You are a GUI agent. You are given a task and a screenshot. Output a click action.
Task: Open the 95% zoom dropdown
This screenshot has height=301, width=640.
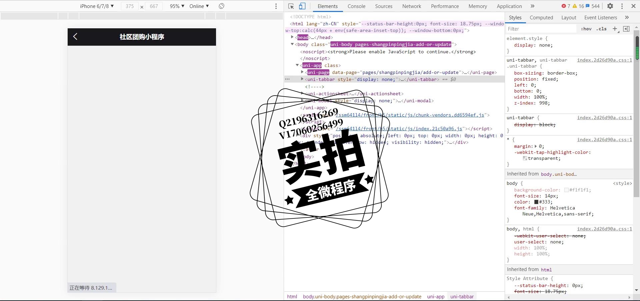[177, 6]
